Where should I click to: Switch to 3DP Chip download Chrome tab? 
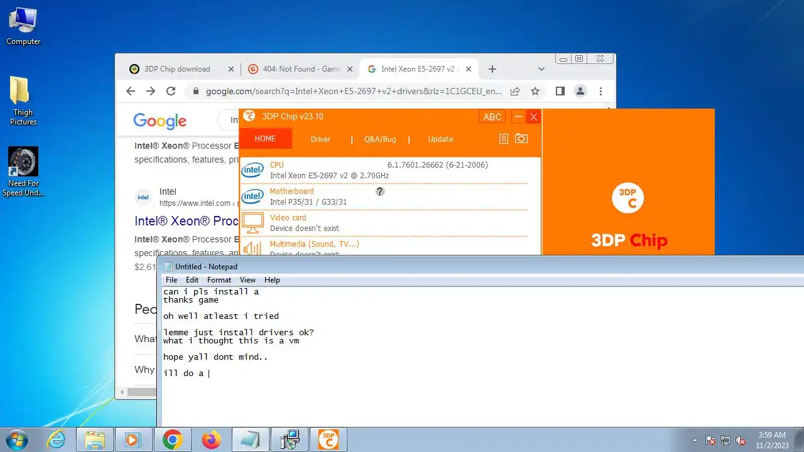point(178,69)
